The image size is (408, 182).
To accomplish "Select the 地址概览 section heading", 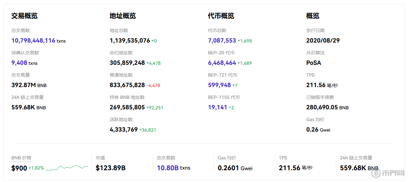I will coord(122,16).
